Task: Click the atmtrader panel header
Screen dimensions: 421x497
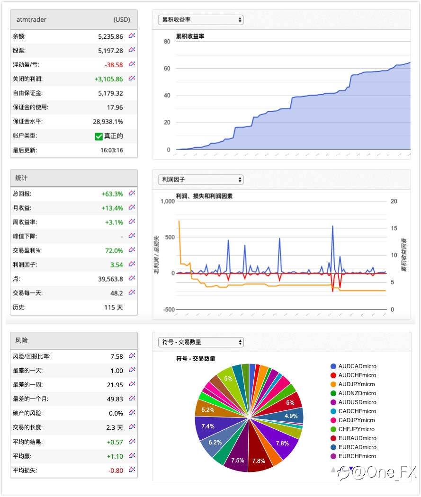Action: pos(74,20)
